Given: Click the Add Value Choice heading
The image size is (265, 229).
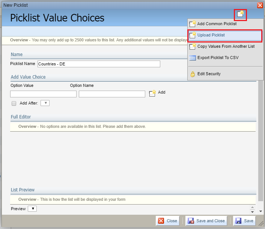Looking at the screenshot, I should click(28, 77).
